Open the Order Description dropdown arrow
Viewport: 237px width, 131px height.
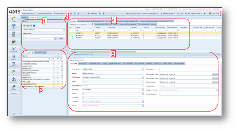click(x=55, y=39)
